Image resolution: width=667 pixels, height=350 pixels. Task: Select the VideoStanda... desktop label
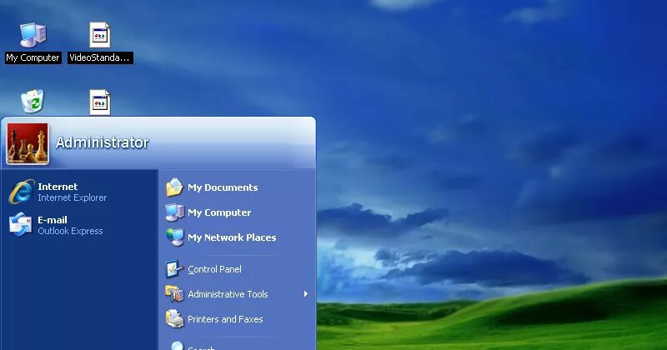(100, 57)
